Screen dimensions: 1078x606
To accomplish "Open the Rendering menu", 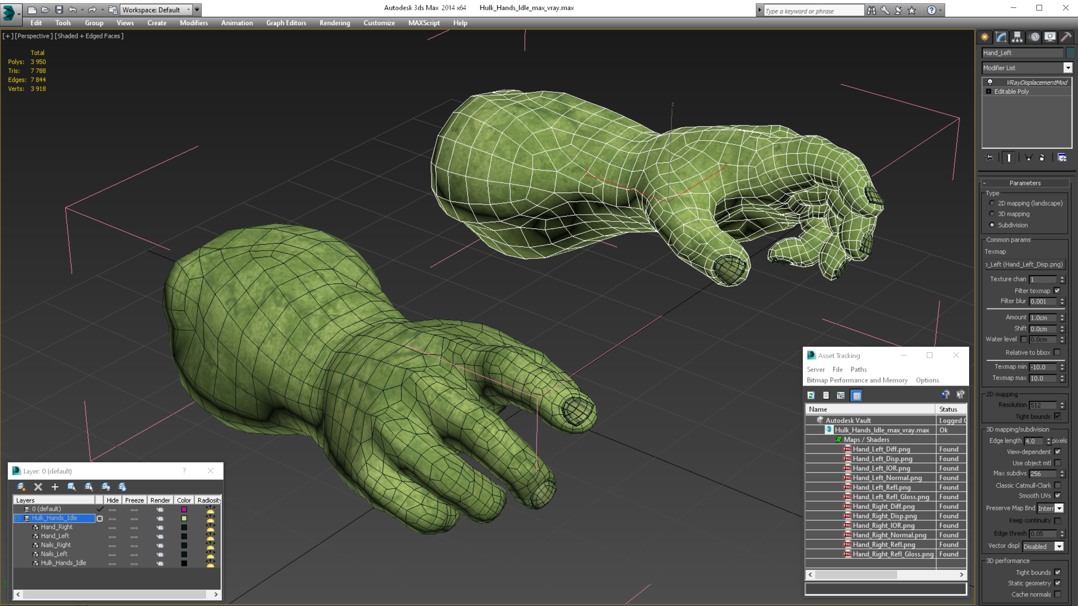I will click(x=335, y=23).
